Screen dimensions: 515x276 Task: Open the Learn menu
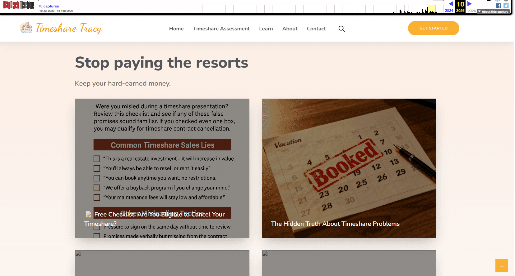click(x=266, y=29)
